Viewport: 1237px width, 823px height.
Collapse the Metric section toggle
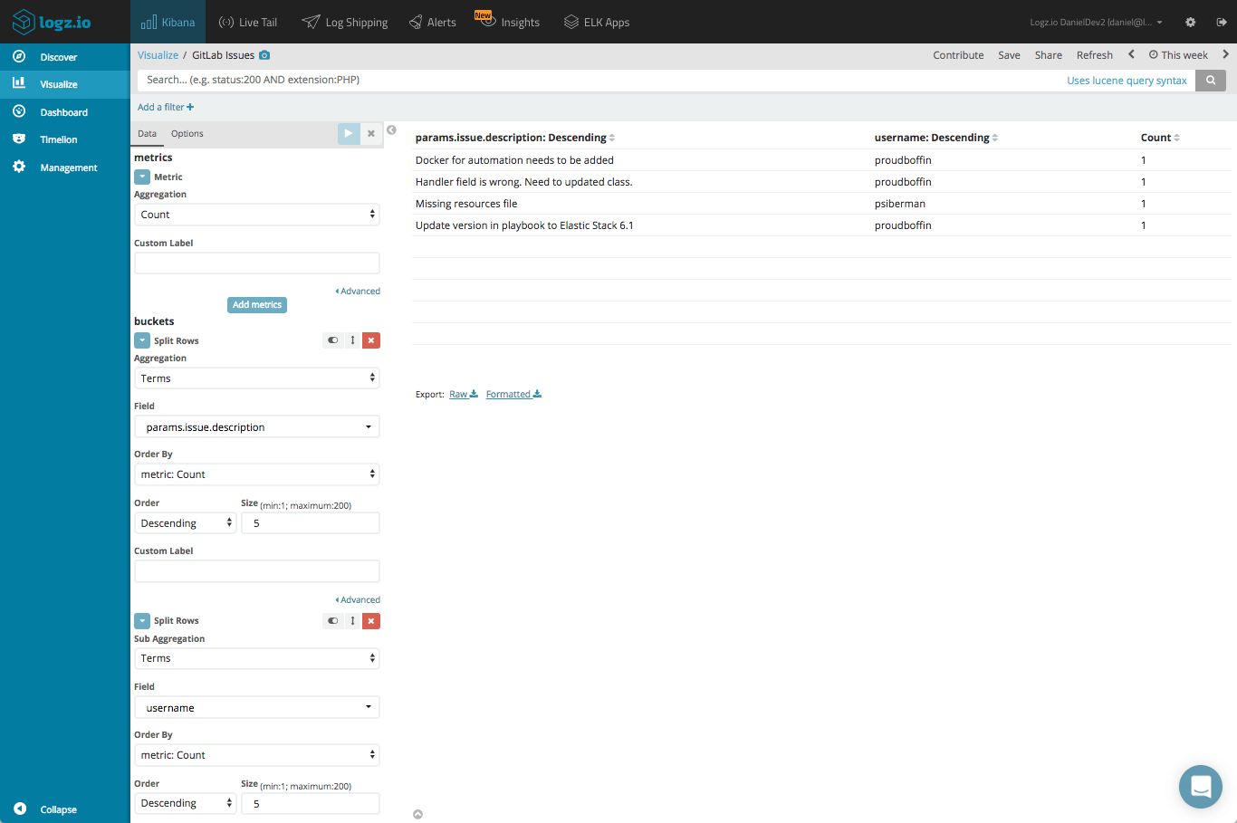coord(142,177)
